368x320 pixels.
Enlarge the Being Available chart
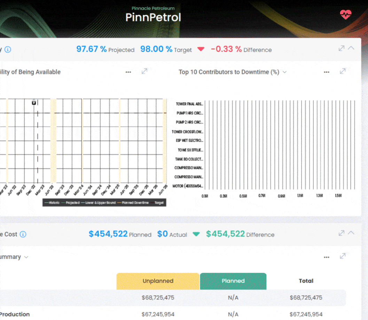tap(144, 71)
